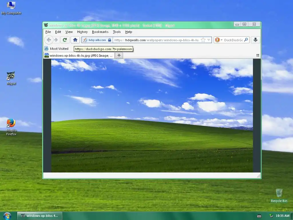Open the Downloads arrow button
The height and width of the screenshot is (220, 293).
point(256,40)
